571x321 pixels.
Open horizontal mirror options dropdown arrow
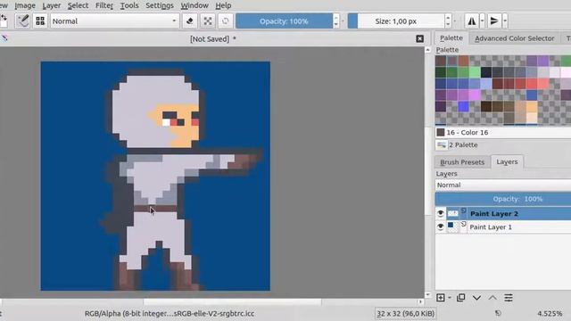482,21
